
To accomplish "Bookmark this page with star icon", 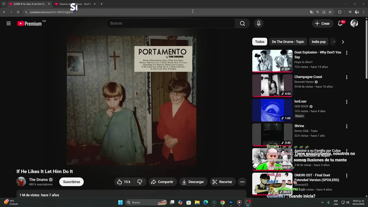I will point(330,12).
